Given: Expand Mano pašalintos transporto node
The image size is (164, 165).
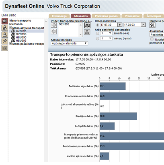Looking at the screenshot, I should (x=10, y=44).
